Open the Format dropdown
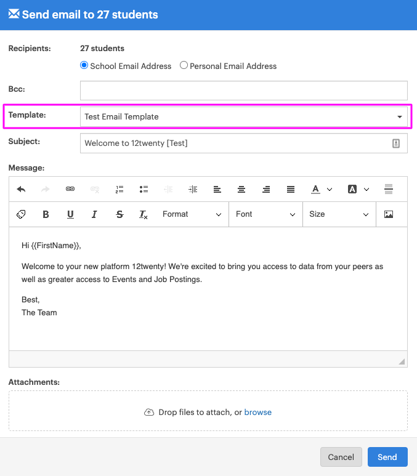The height and width of the screenshot is (476, 417). click(x=192, y=214)
